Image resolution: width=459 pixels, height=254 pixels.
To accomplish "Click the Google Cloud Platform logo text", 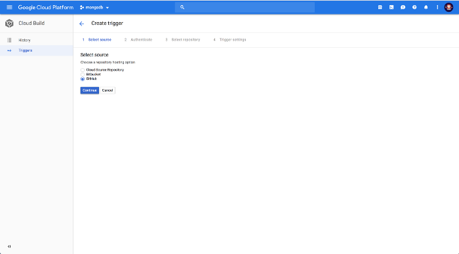I will 46,7.
